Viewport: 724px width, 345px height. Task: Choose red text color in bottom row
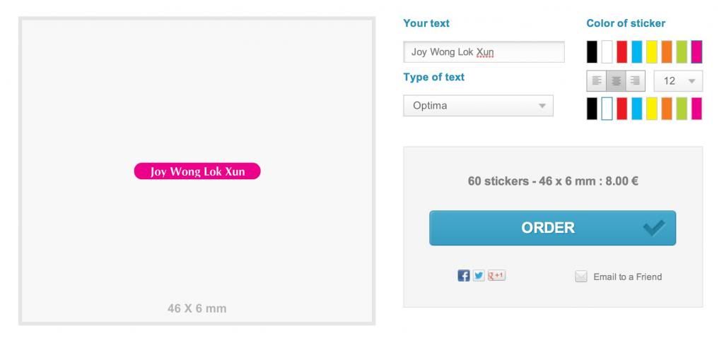pos(622,109)
